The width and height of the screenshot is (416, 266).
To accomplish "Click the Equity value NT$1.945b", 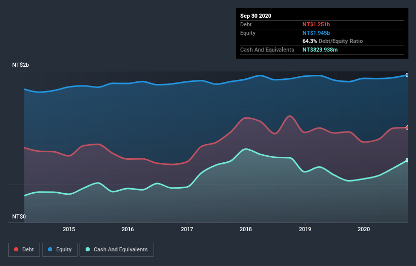I will 316,33.
